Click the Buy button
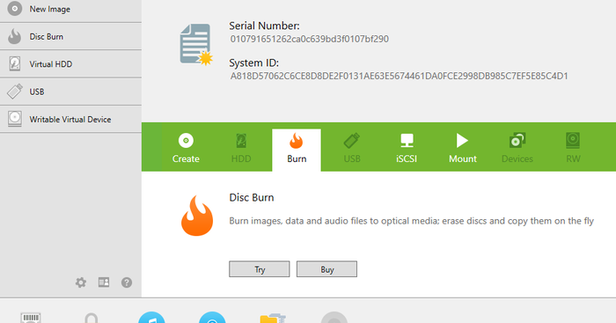Screen dimensions: 616x323 326,269
